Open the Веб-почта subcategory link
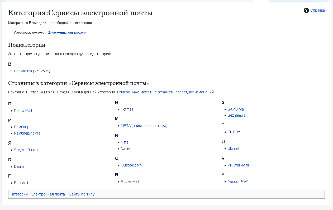The width and height of the screenshot is (333, 210). [23, 71]
